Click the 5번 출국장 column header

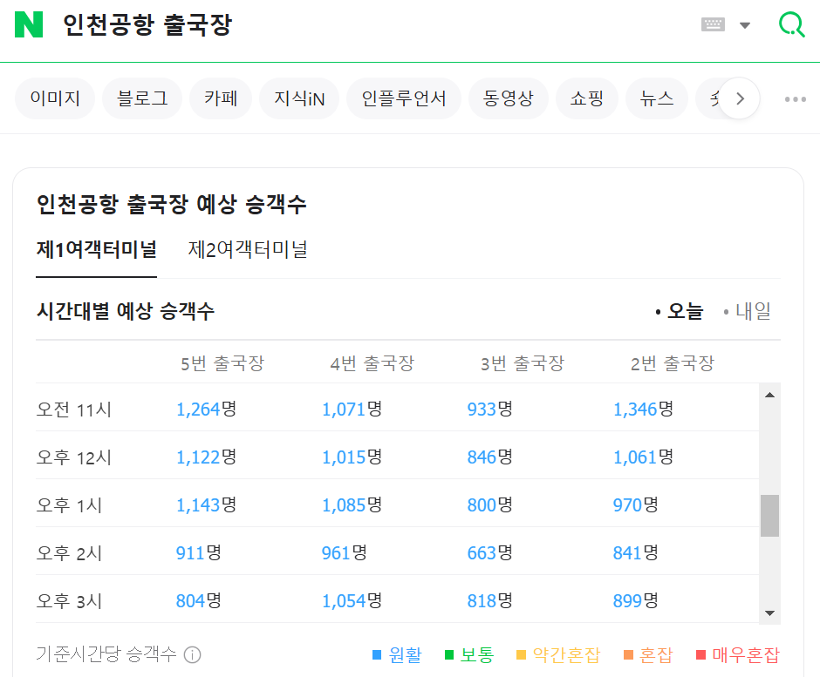pos(222,363)
